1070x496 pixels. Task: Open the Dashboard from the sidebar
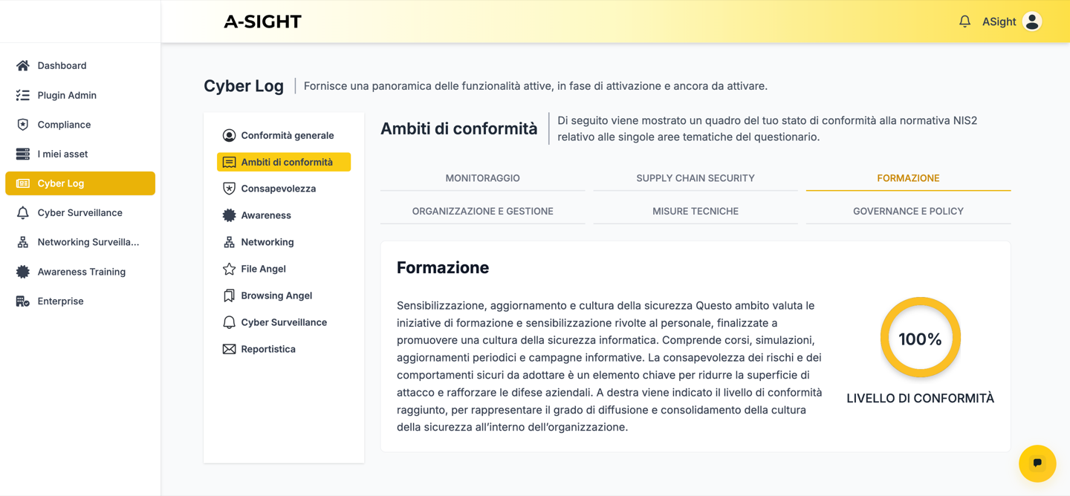(24, 65)
